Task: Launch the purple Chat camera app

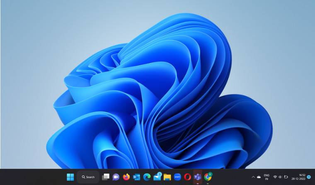Action: point(116,177)
